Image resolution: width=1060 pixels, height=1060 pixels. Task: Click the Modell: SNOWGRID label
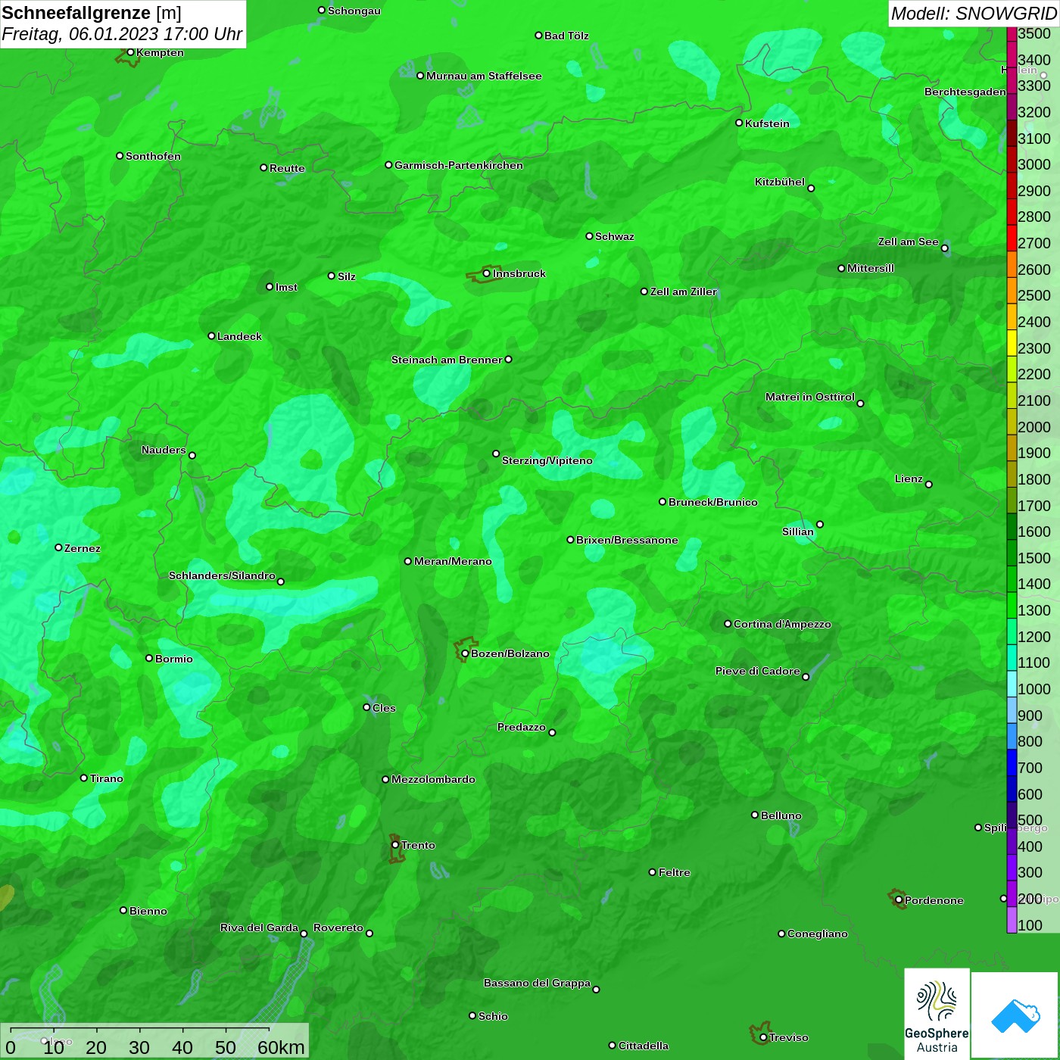pyautogui.click(x=974, y=14)
